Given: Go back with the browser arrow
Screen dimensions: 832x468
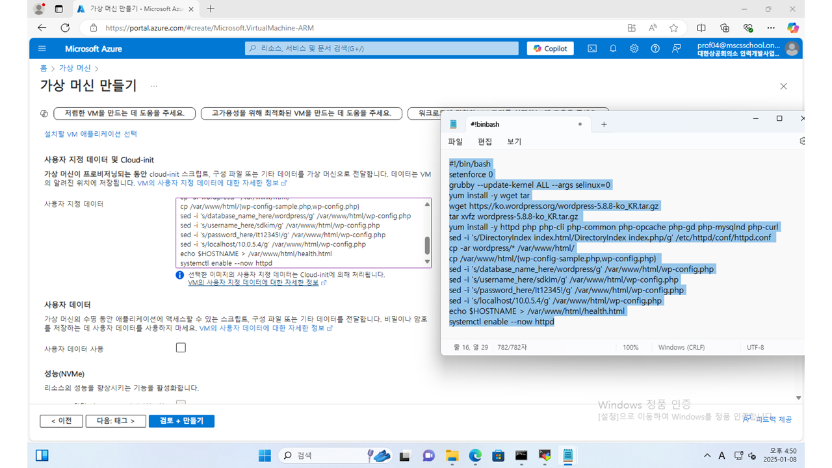Looking at the screenshot, I should click(x=42, y=28).
